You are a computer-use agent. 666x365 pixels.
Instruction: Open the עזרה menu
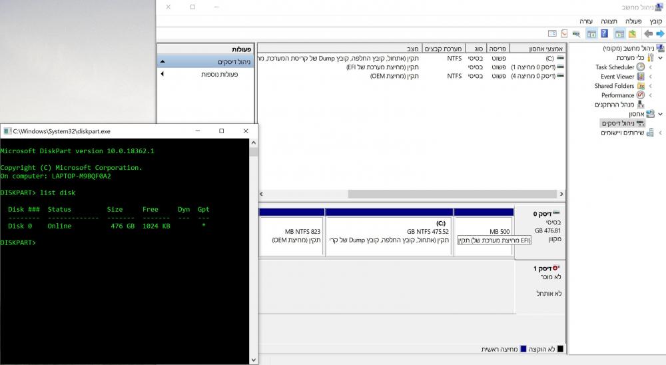[x=585, y=21]
